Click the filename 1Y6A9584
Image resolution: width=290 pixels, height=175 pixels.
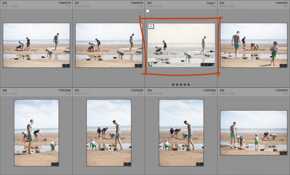coord(64,90)
